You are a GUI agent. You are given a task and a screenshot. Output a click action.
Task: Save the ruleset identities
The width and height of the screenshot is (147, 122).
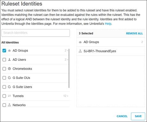pos(138,116)
